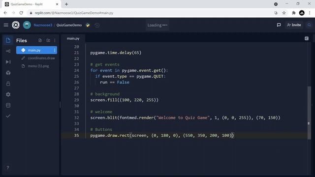
Task: Click the "Welcome to Quiz Game" string
Action: tap(183, 118)
